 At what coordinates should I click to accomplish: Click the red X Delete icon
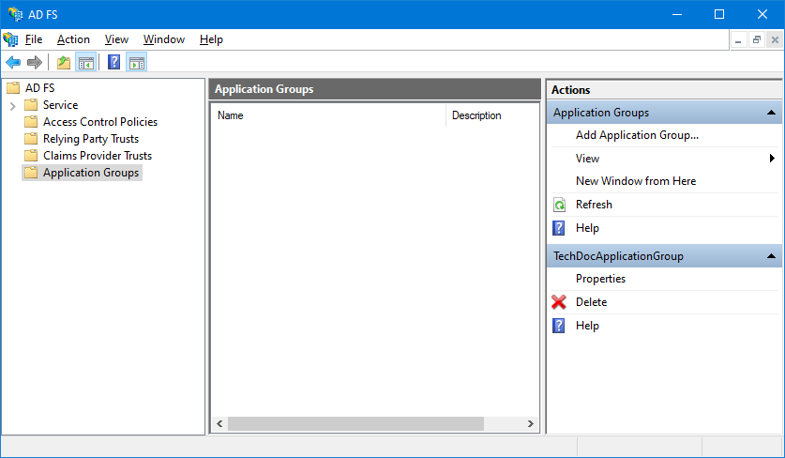click(559, 302)
